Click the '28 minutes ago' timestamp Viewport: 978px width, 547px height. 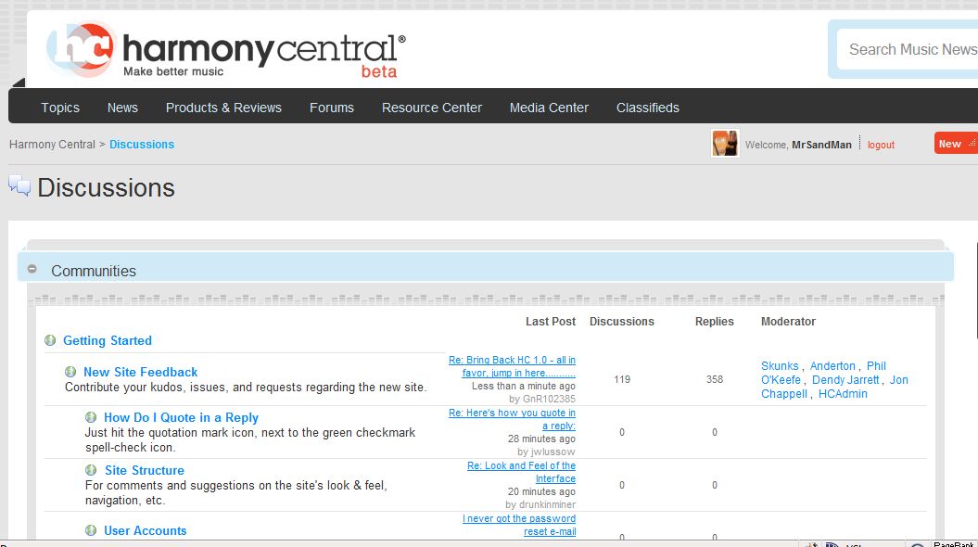[541, 439]
